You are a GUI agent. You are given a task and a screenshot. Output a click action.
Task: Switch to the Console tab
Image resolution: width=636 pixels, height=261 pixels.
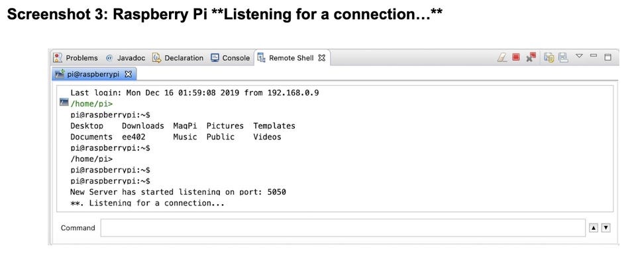[231, 58]
